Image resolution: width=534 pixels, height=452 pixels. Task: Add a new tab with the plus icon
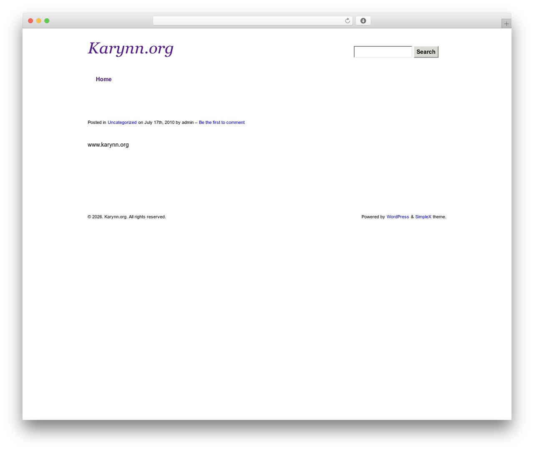pyautogui.click(x=506, y=24)
